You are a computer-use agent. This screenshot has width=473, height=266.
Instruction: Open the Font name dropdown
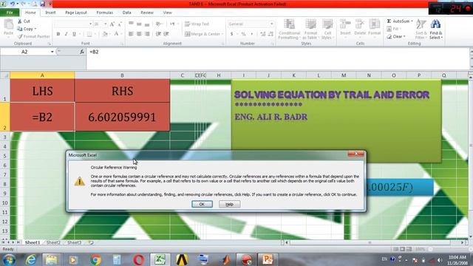pyautogui.click(x=90, y=24)
